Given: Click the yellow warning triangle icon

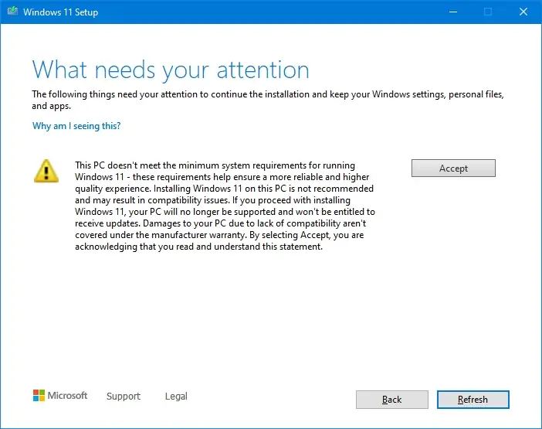Looking at the screenshot, I should click(46, 171).
